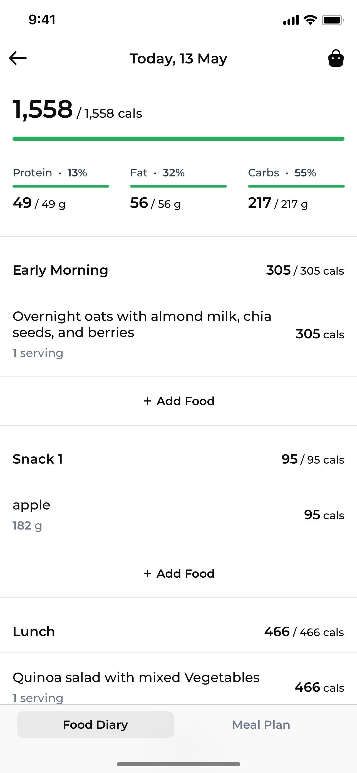Switch to the Food Diary tab
Image resolution: width=357 pixels, height=773 pixels.
[95, 725]
